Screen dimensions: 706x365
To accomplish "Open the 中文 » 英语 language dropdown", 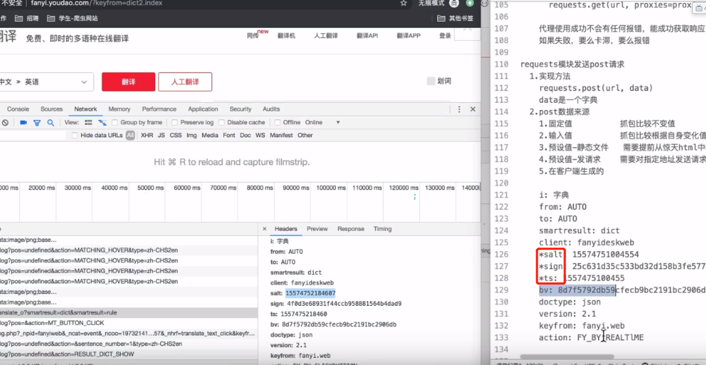I will (46, 82).
